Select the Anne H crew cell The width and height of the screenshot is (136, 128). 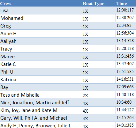point(41,34)
